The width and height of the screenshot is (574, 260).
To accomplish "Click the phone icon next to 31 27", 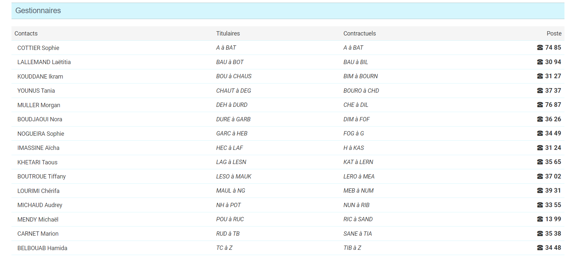I will [x=540, y=76].
